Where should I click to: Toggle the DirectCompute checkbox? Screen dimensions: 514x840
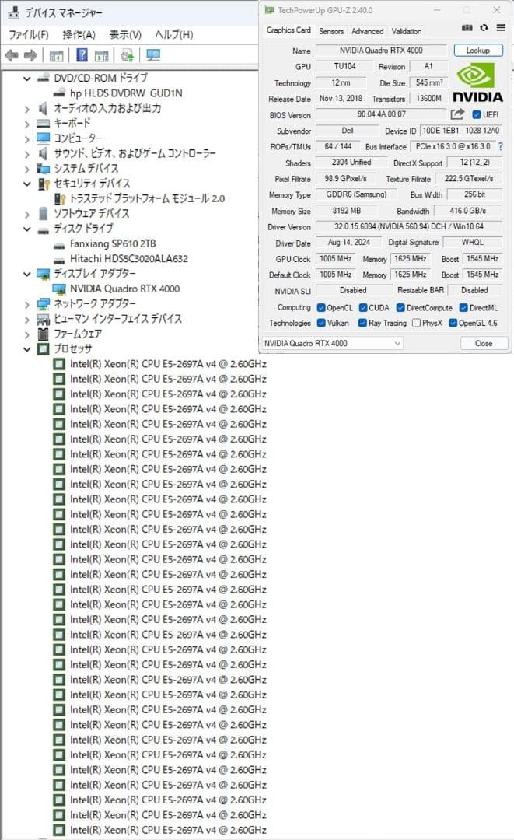pos(400,307)
